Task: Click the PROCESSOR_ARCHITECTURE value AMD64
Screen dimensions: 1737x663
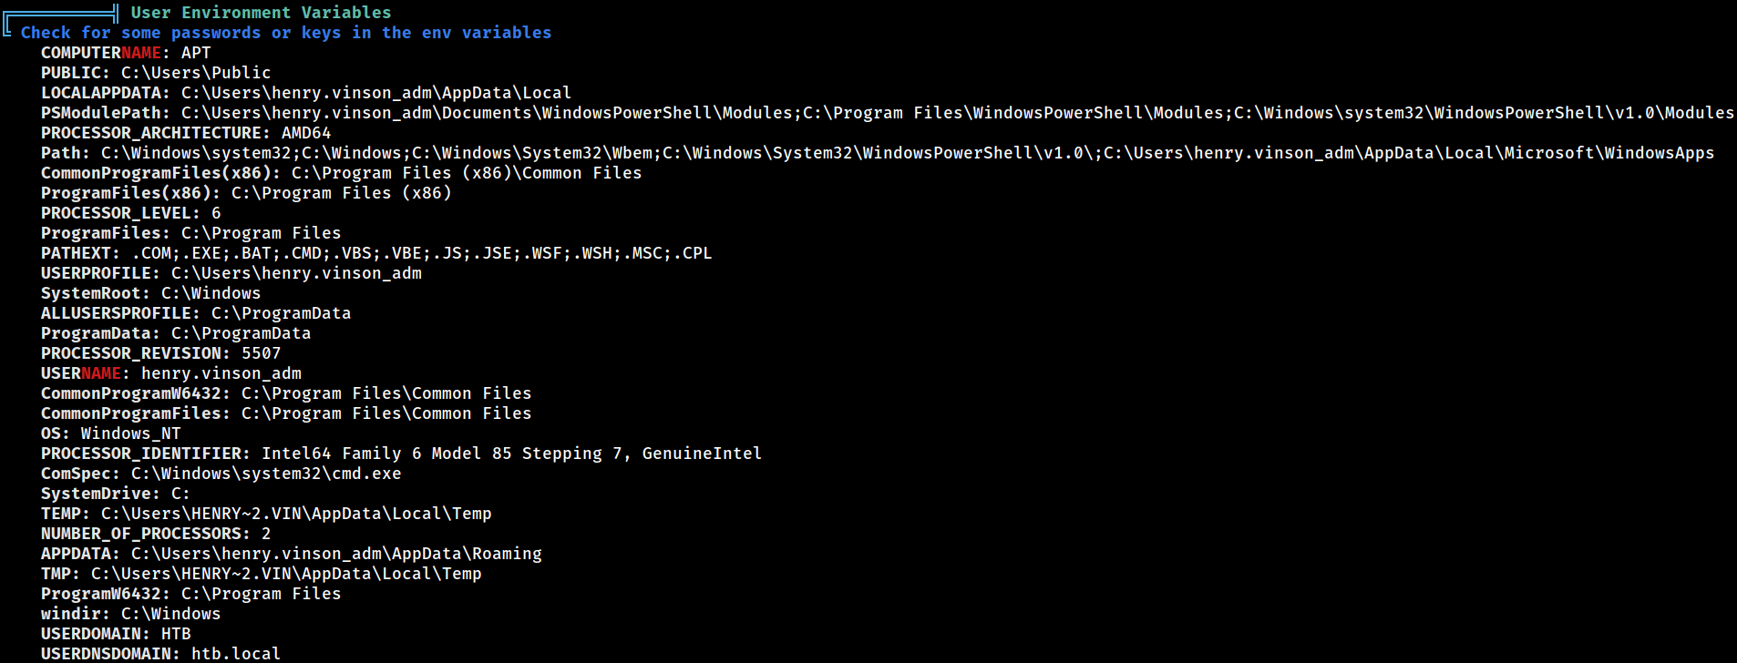Action: click(306, 133)
